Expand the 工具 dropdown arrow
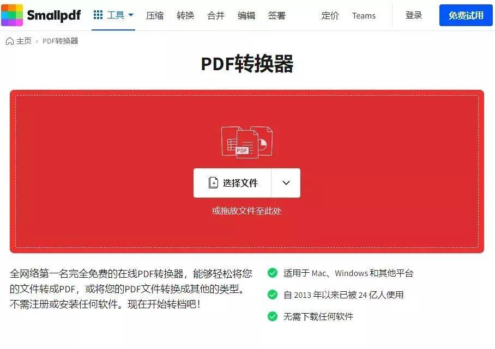 point(131,15)
